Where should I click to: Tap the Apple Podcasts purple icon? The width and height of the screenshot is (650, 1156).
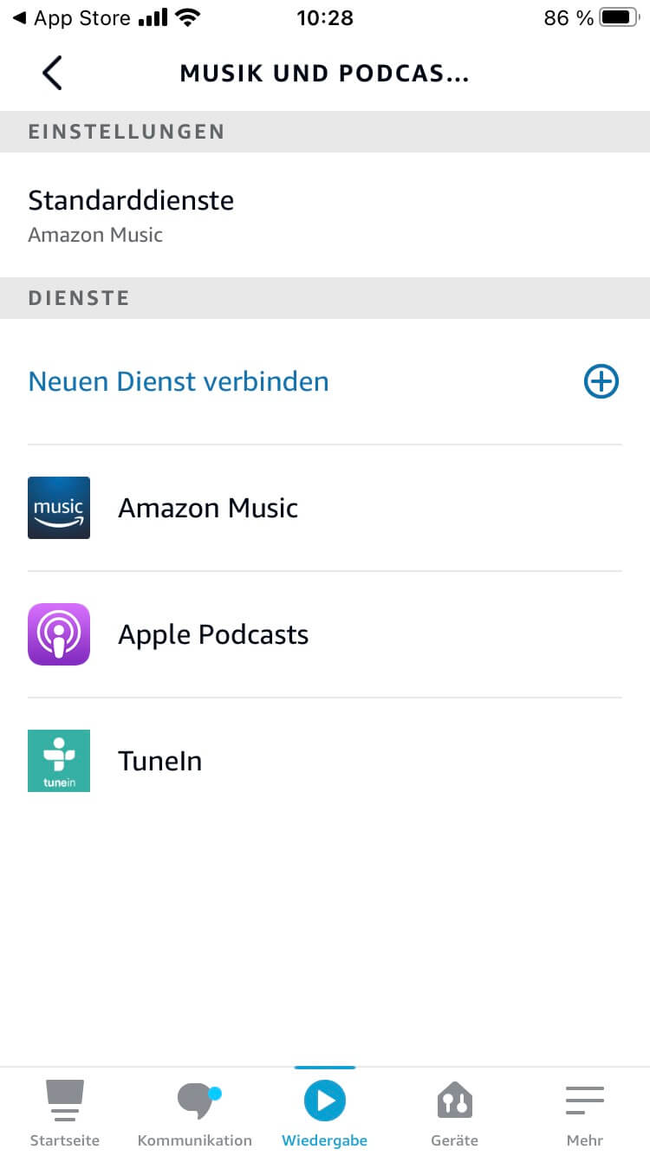(x=59, y=634)
